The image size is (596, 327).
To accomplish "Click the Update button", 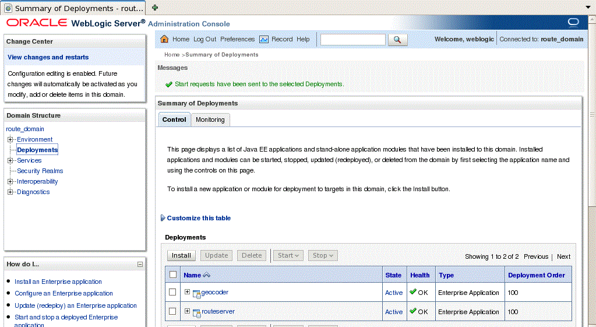I will 217,255.
